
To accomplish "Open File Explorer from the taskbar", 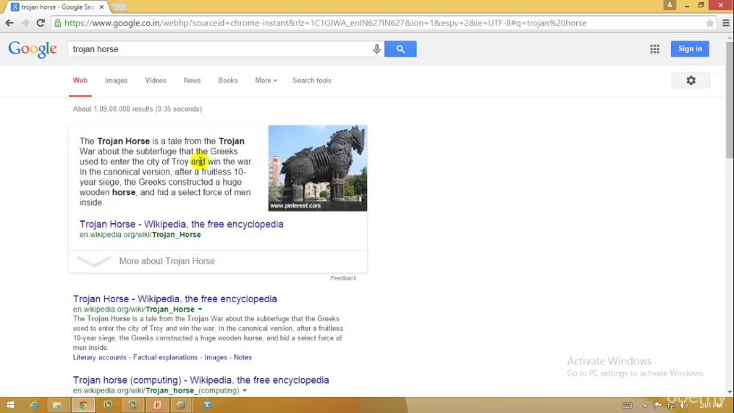I will coord(57,405).
